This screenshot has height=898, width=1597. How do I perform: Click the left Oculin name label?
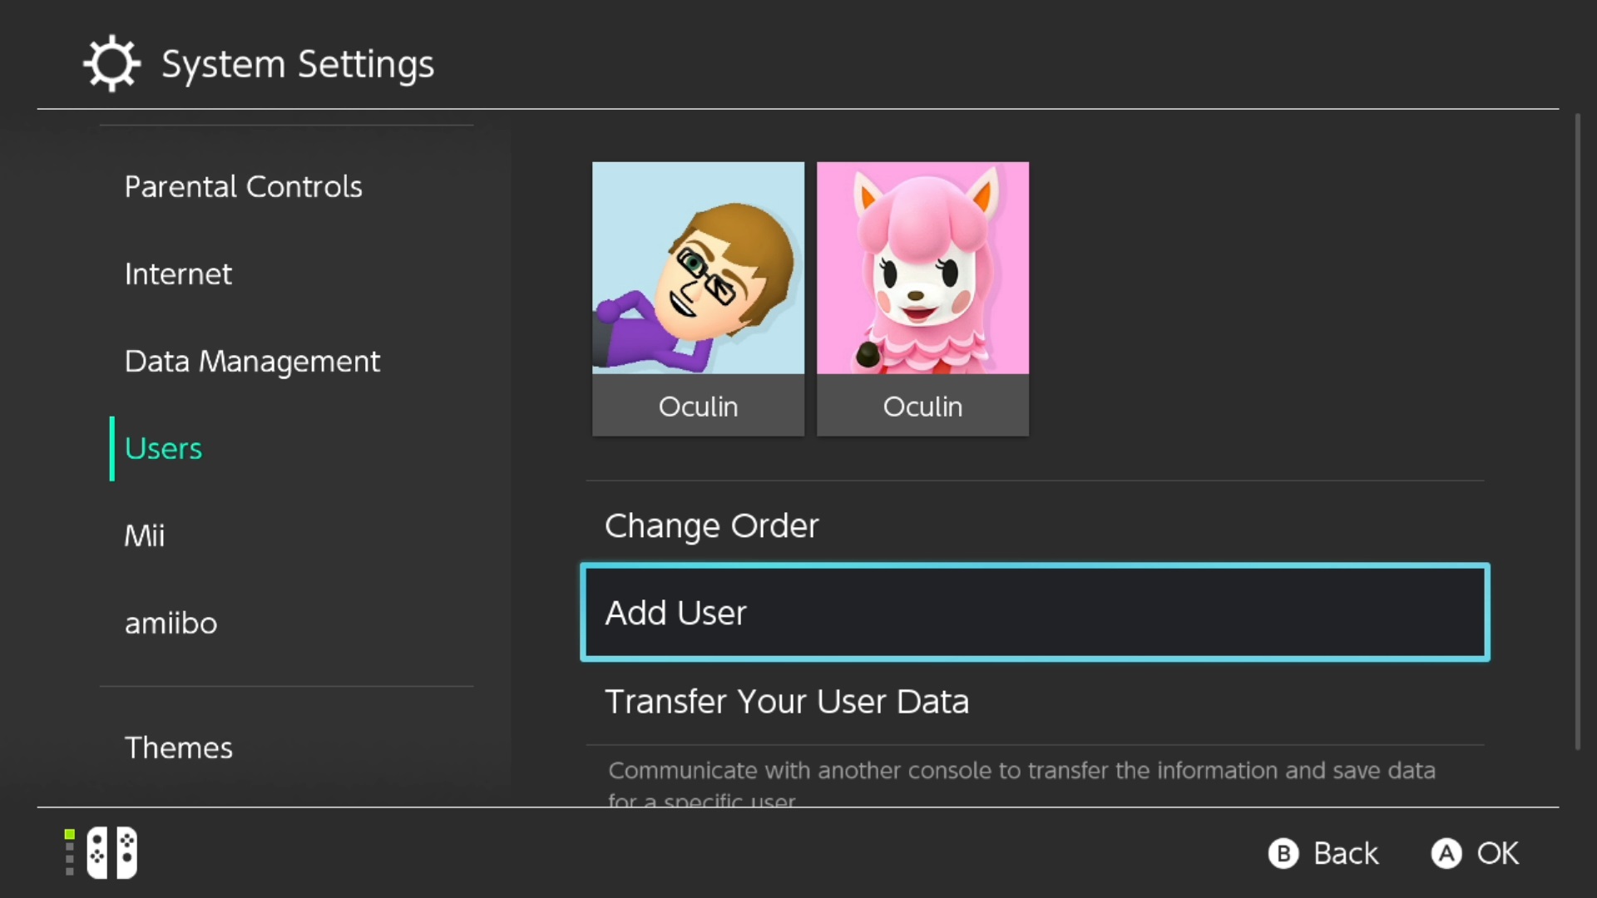698,407
